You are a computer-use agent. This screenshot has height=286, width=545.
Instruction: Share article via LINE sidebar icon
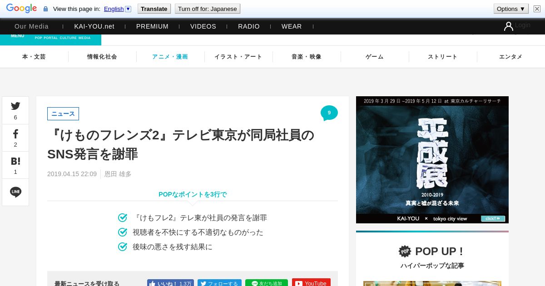pos(15,192)
